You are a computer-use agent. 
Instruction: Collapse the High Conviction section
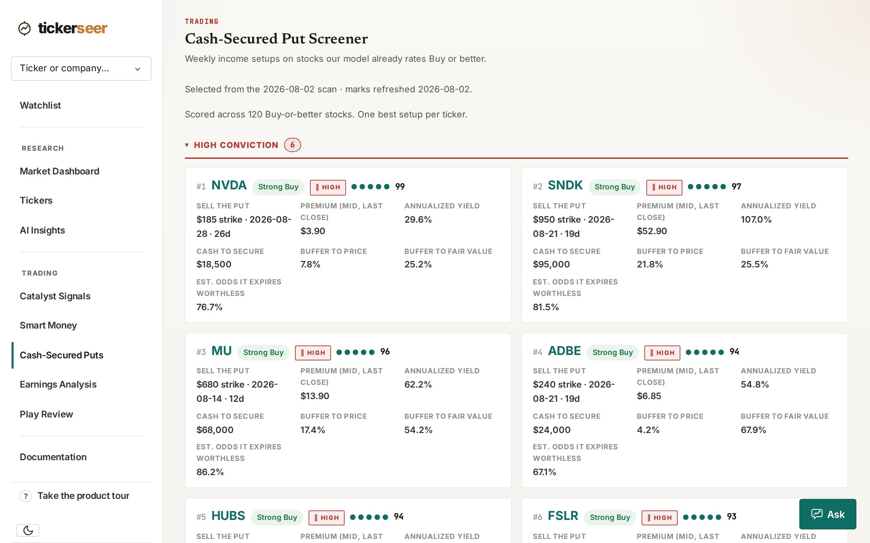tap(187, 145)
